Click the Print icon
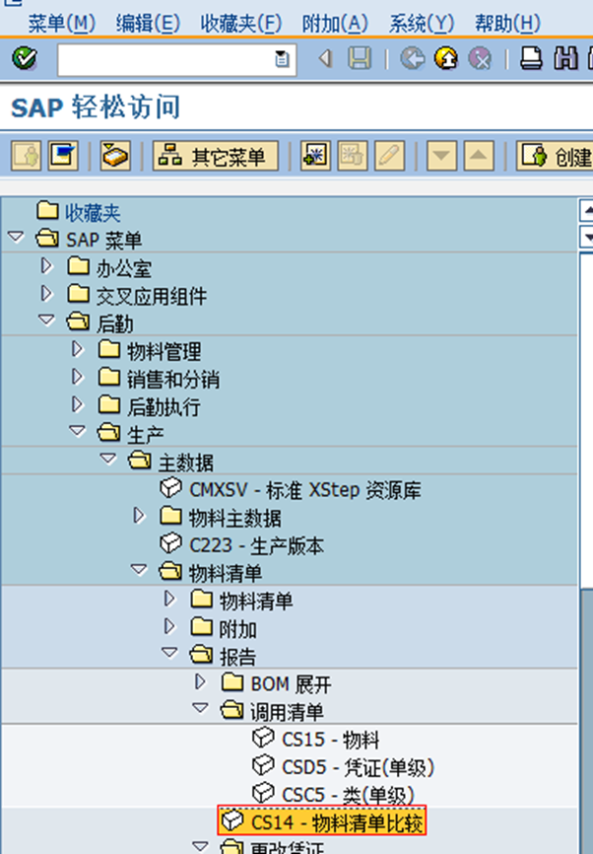The width and height of the screenshot is (593, 854). (x=530, y=58)
